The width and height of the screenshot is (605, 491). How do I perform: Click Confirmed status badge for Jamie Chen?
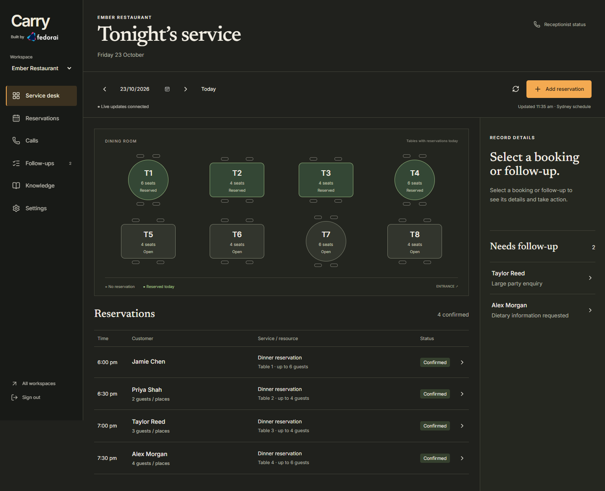click(x=435, y=362)
